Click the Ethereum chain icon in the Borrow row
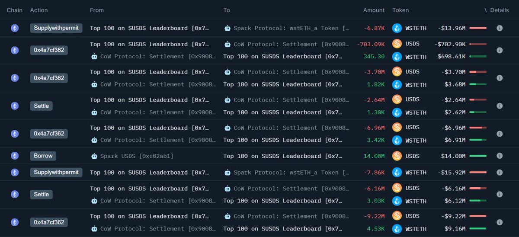The width and height of the screenshot is (519, 237). [15, 156]
